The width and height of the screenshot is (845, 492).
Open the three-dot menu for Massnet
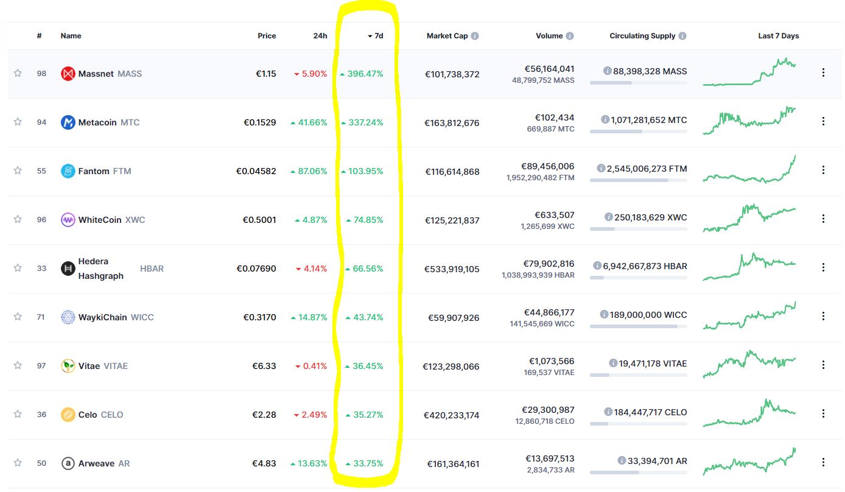823,72
